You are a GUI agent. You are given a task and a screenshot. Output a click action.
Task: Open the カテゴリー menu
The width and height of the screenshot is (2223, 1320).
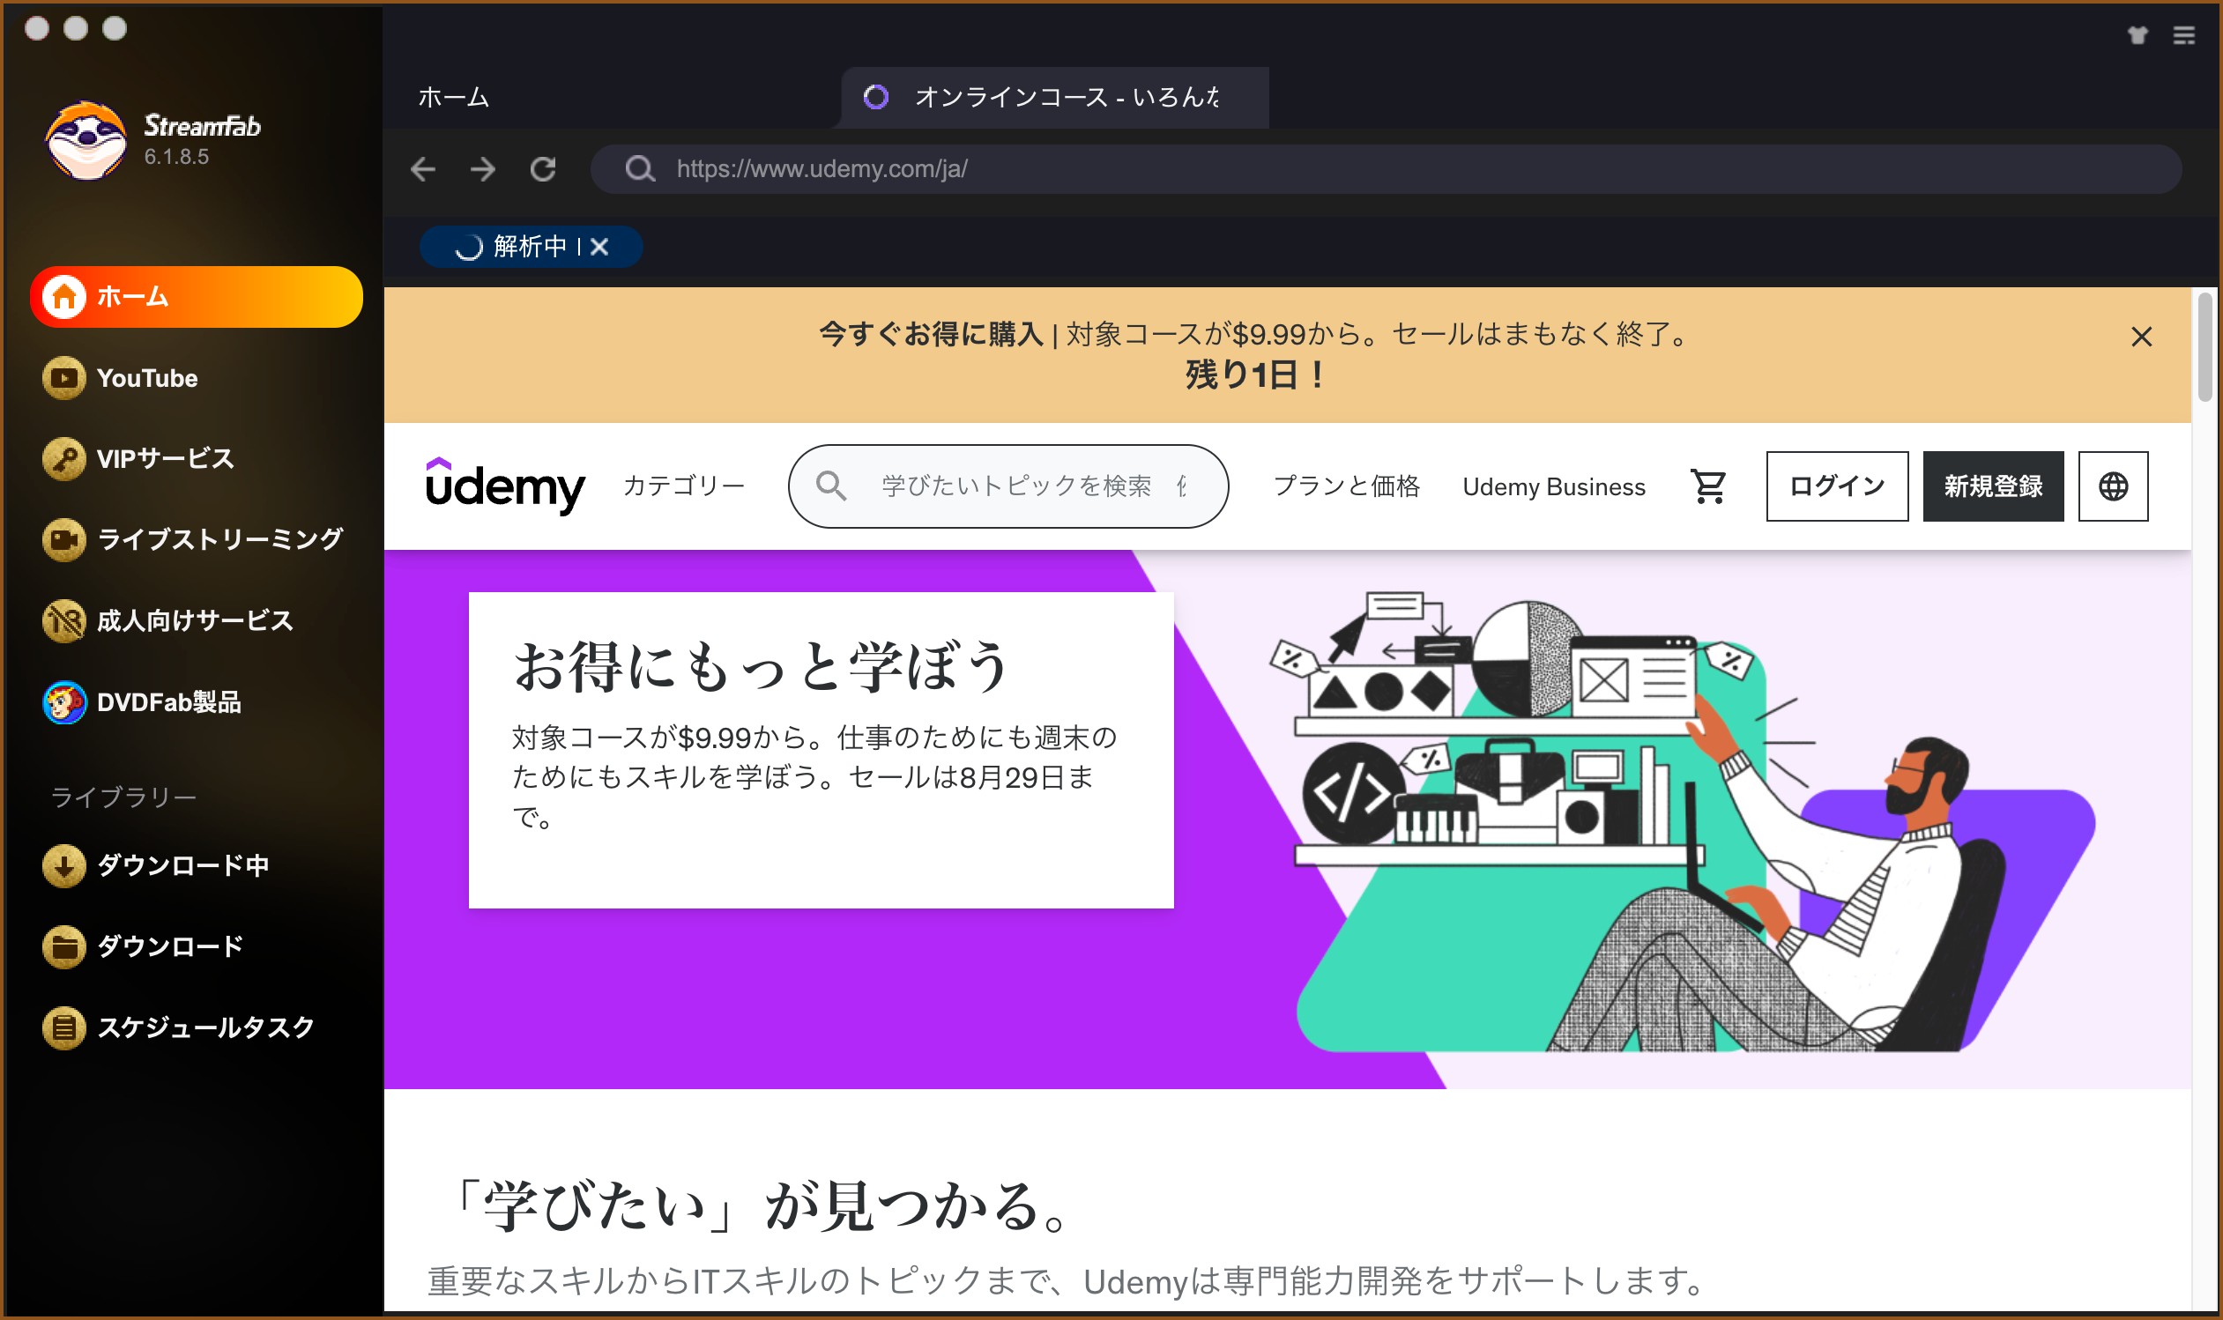[x=683, y=486]
